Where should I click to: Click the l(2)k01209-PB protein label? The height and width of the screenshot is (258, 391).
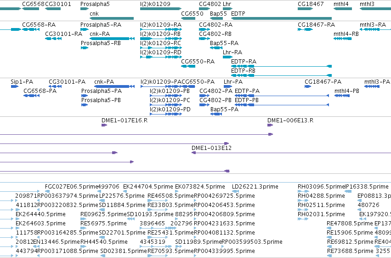tap(170, 91)
